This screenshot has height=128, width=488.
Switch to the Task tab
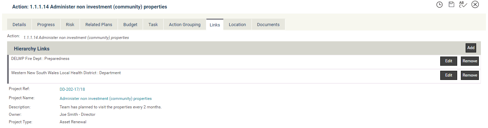click(153, 24)
